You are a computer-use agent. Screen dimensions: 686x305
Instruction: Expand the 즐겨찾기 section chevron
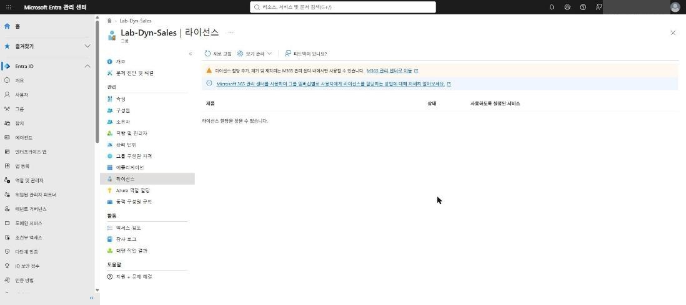click(x=87, y=46)
